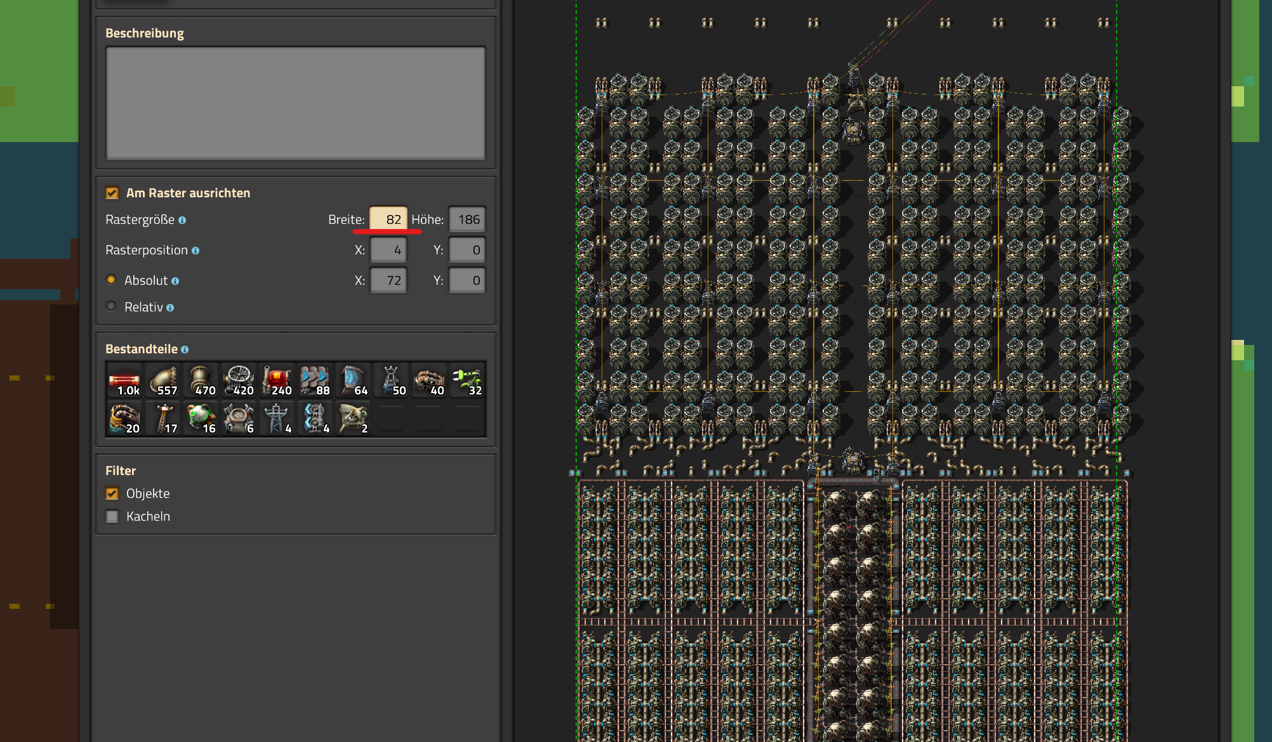The width and height of the screenshot is (1272, 742).
Task: Select the big electric pole component, count 4
Action: (x=277, y=419)
